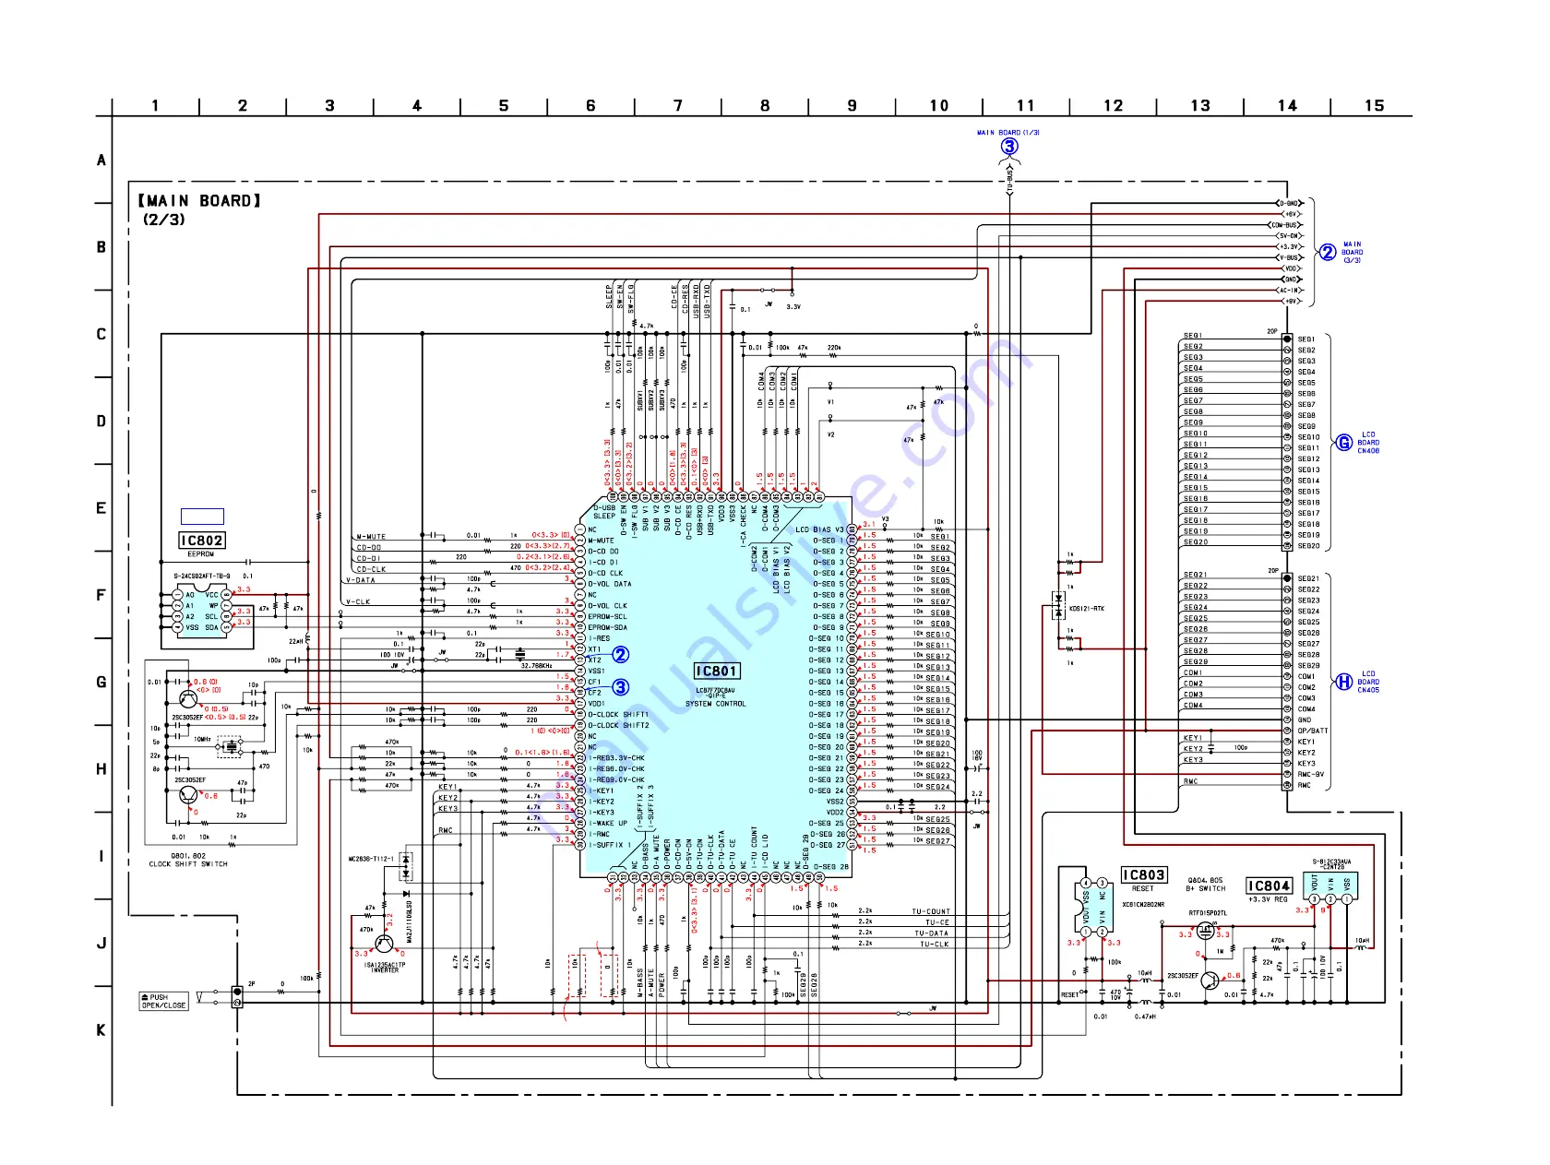Select the SYSTEM CONTROL caption under IC801

[x=715, y=704]
